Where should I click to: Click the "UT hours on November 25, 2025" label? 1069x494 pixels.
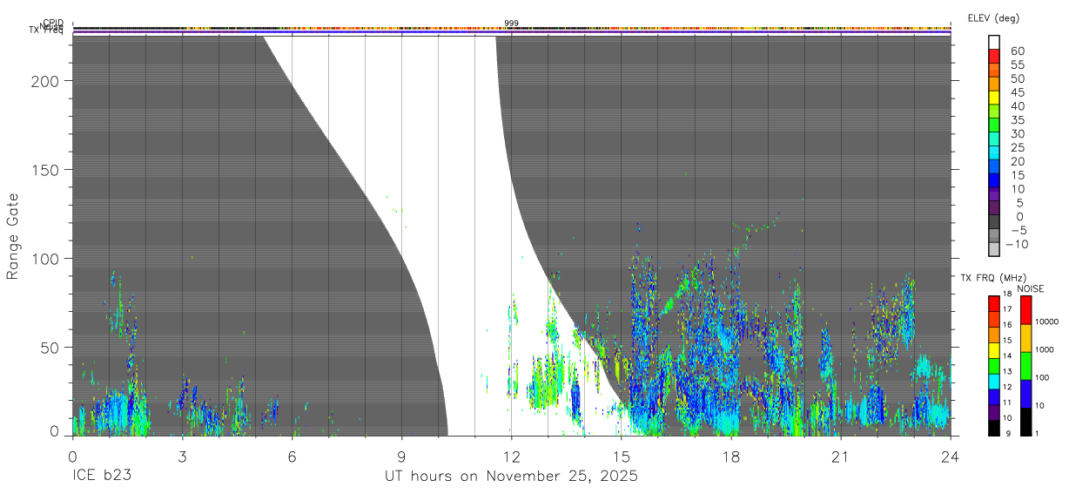click(x=511, y=477)
